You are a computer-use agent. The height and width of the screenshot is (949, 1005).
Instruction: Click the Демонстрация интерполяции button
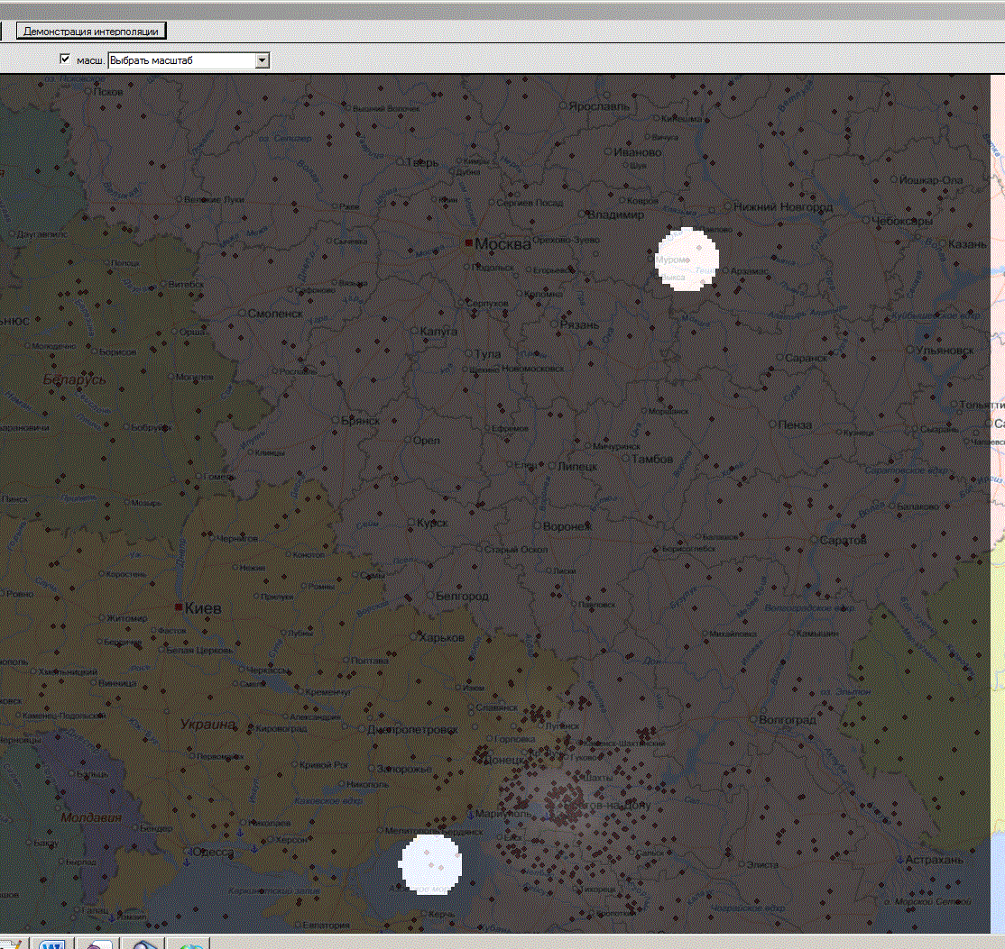[x=91, y=31]
